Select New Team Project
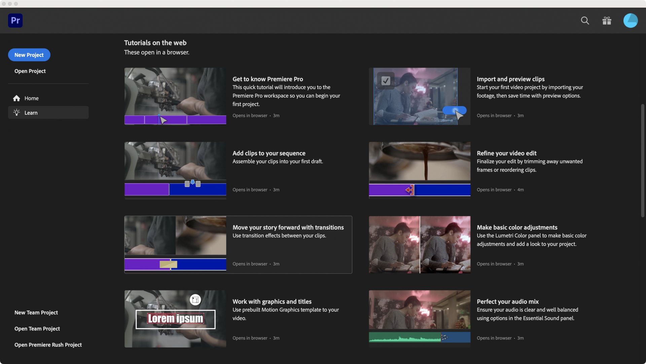646x364 pixels. point(36,313)
